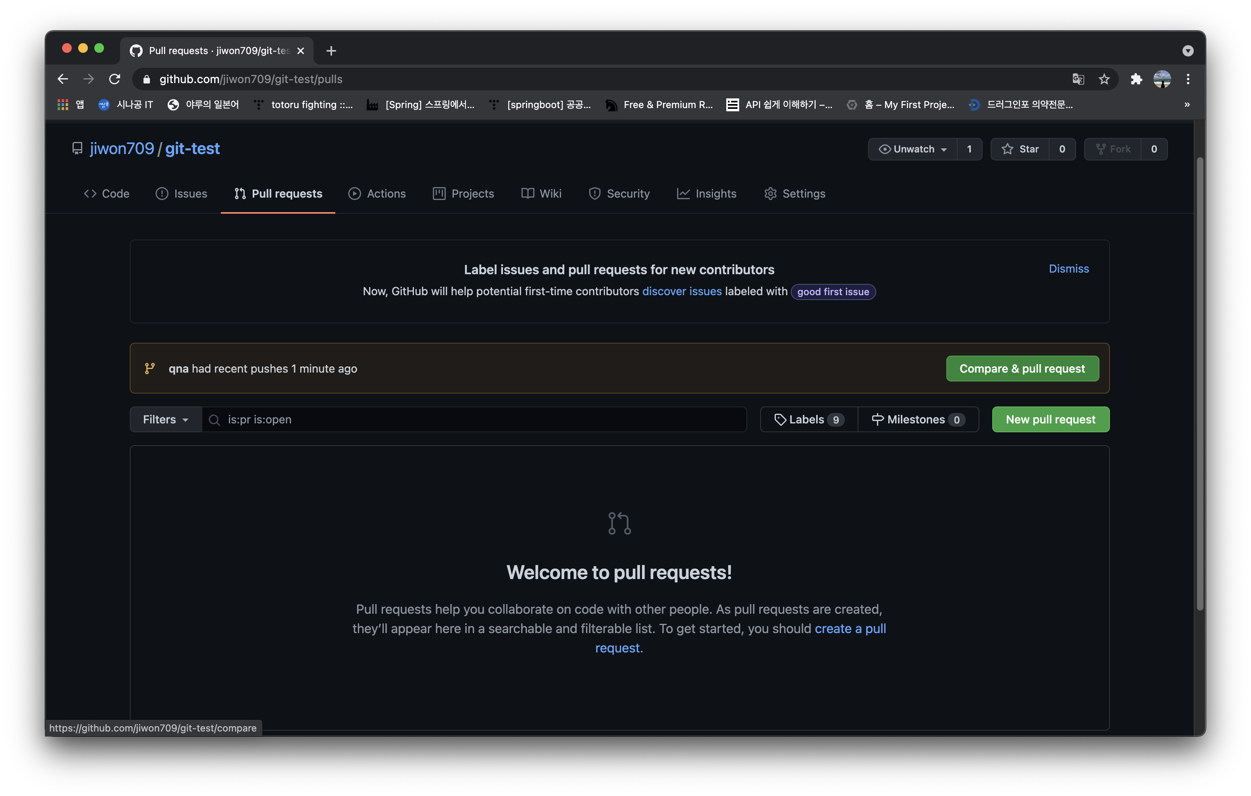Viewport: 1251px width, 796px height.
Task: Follow the discover issues link
Action: [x=682, y=291]
